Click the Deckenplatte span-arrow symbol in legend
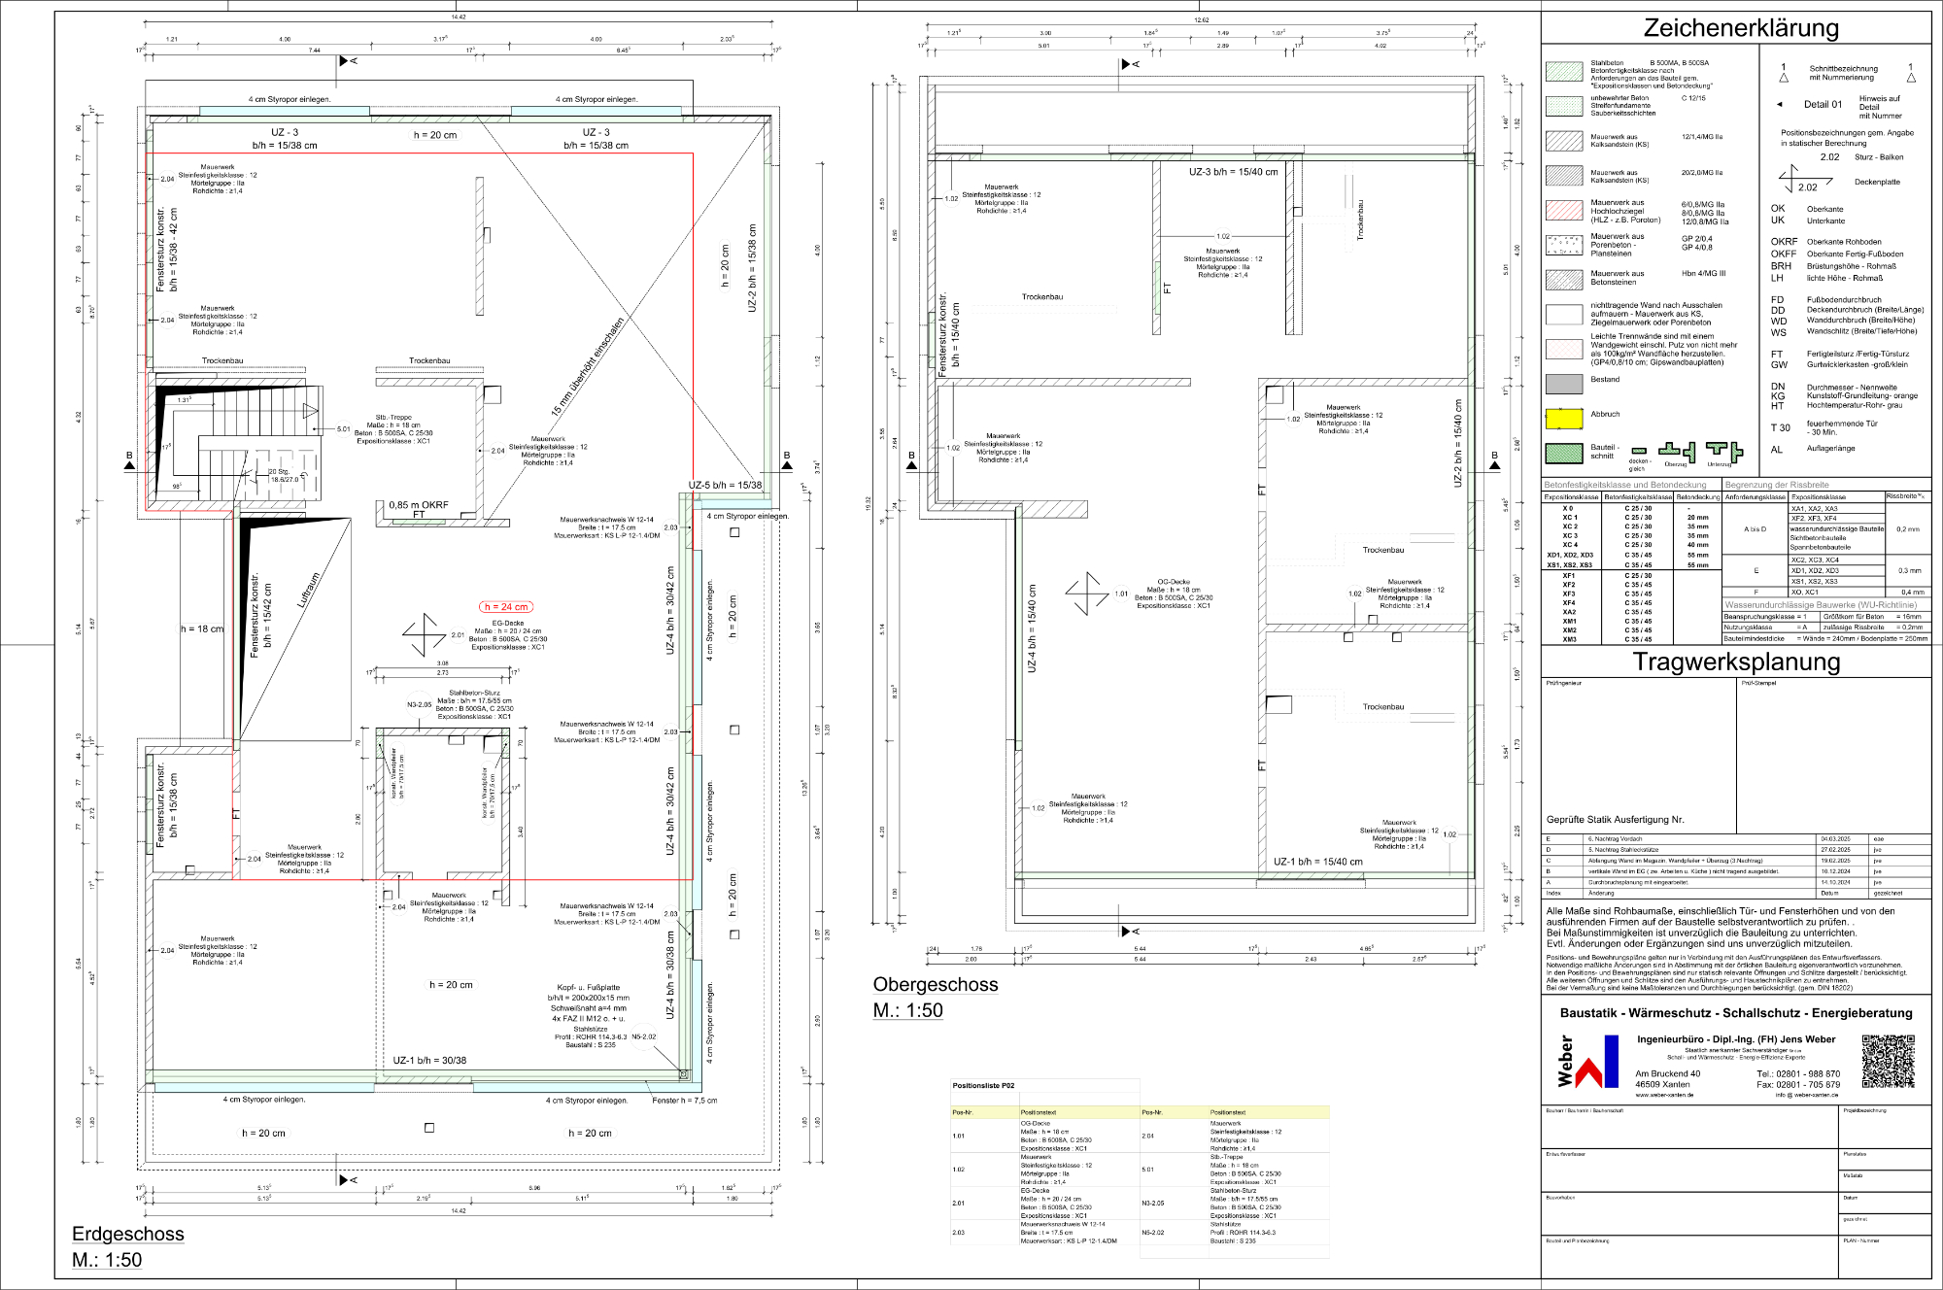 point(1804,180)
